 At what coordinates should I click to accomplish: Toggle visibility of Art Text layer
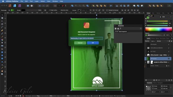tap(169, 51)
